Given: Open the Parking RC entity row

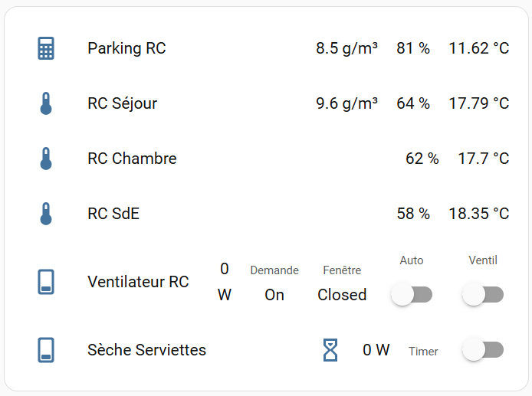Looking at the screenshot, I should coord(126,48).
